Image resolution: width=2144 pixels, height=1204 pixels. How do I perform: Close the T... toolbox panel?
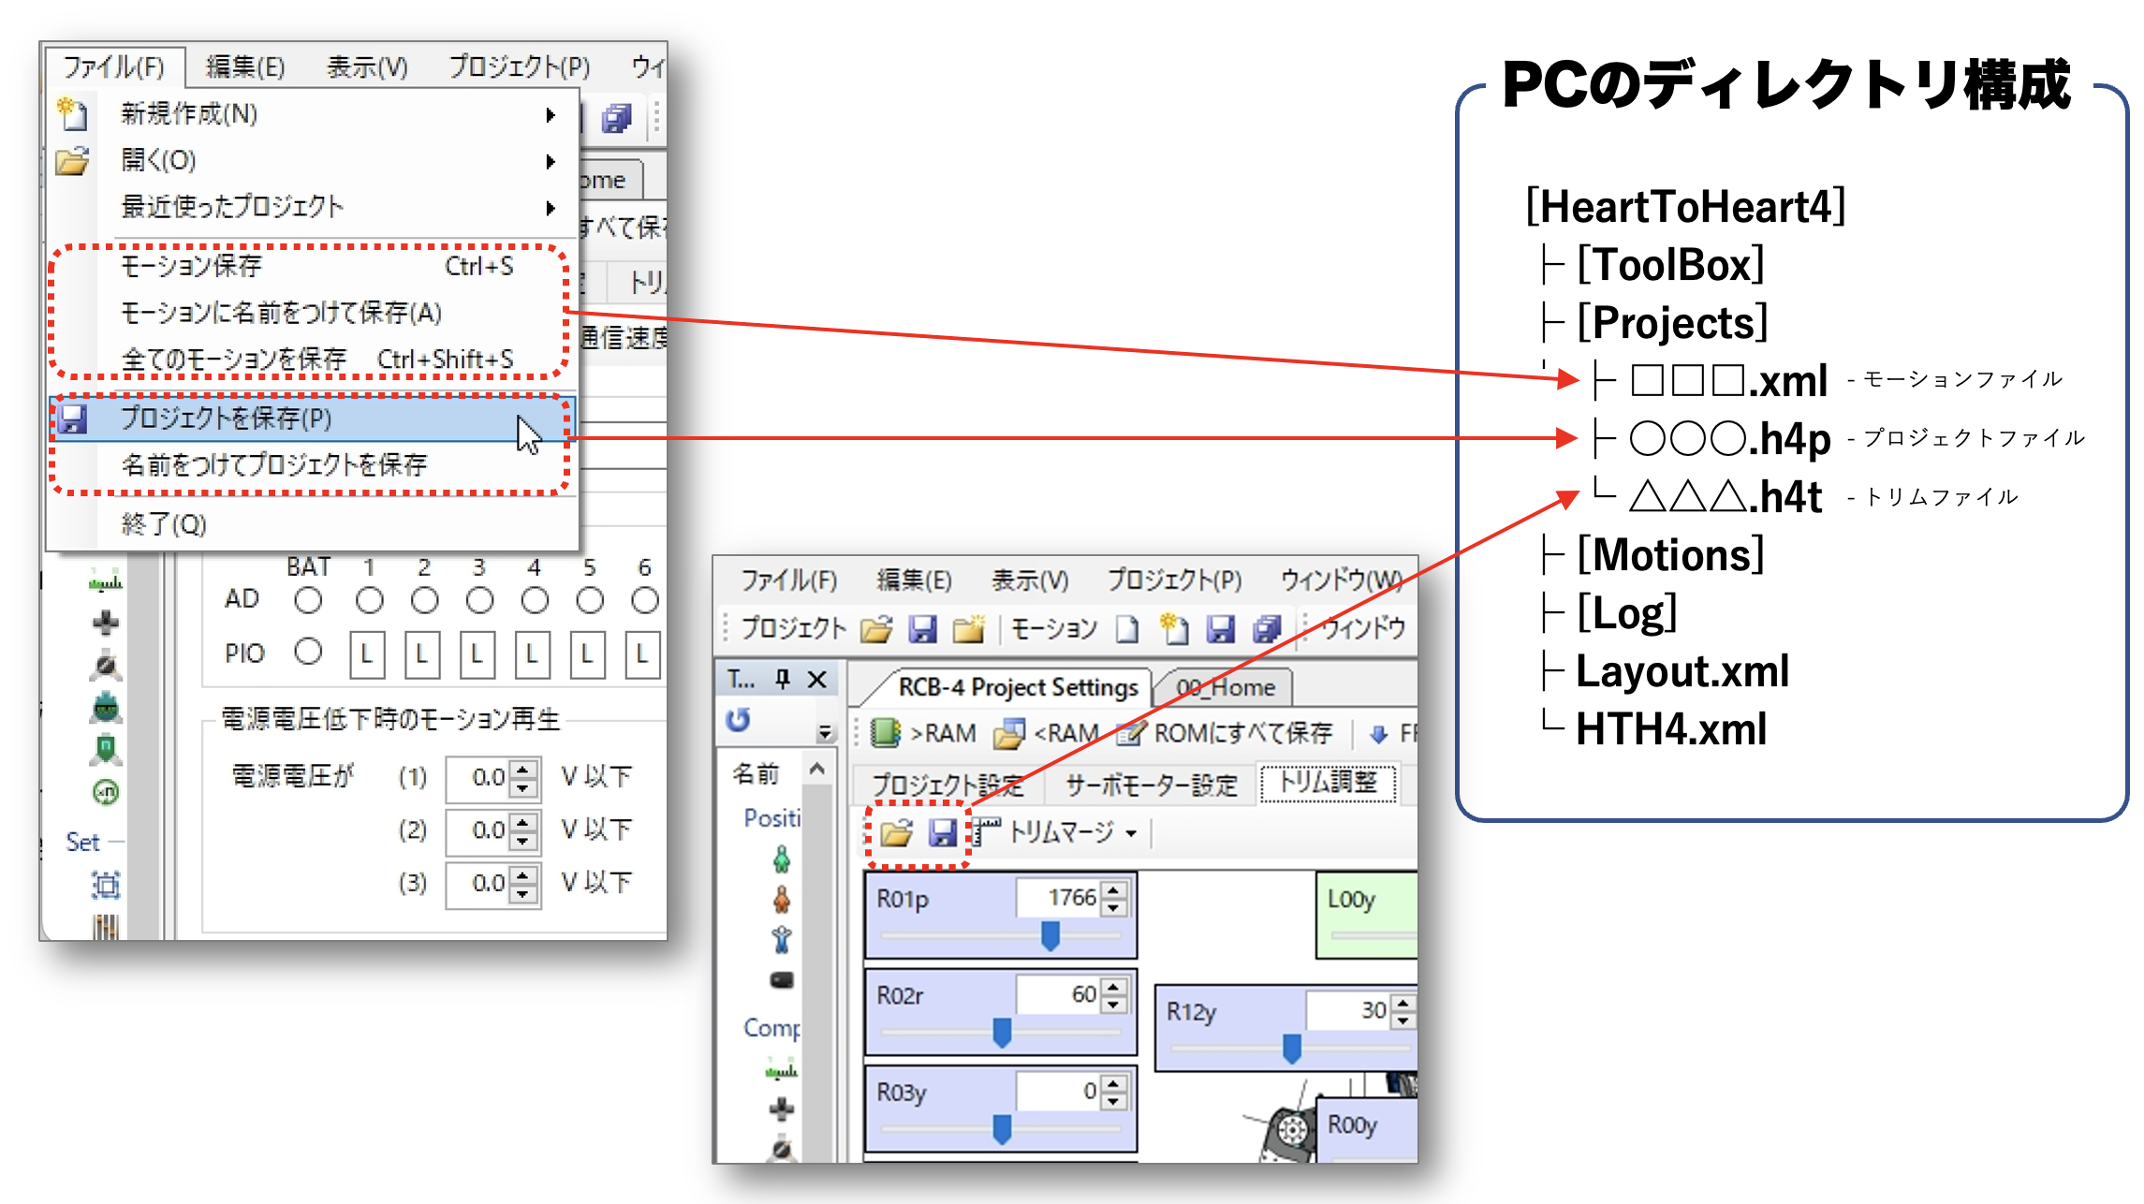817,679
